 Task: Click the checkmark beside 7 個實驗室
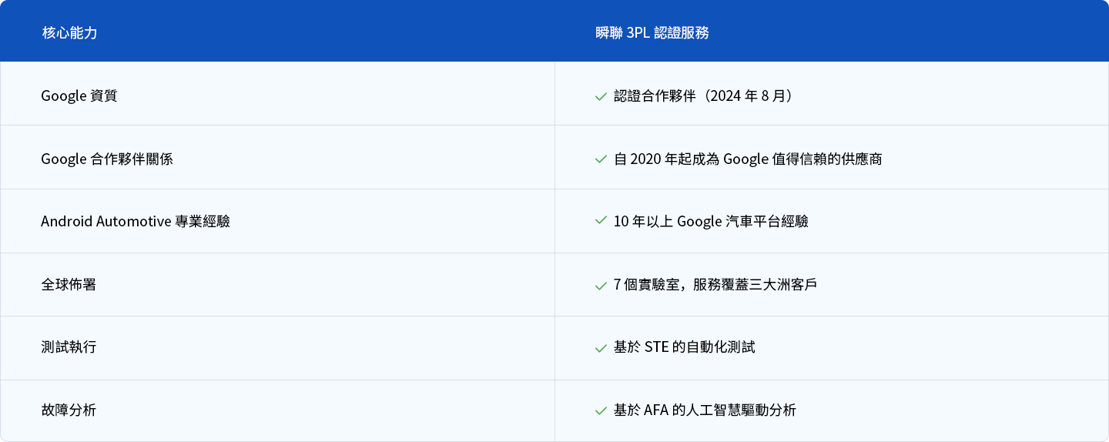point(601,286)
